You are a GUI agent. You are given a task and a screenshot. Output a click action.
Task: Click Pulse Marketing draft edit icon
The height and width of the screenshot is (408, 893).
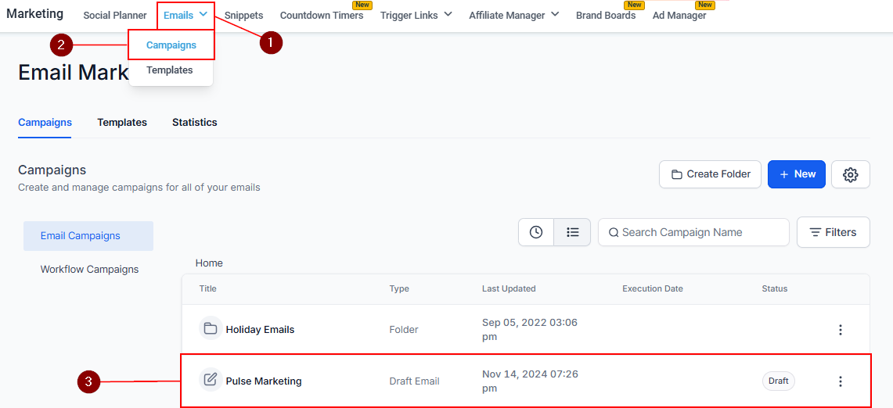click(211, 380)
